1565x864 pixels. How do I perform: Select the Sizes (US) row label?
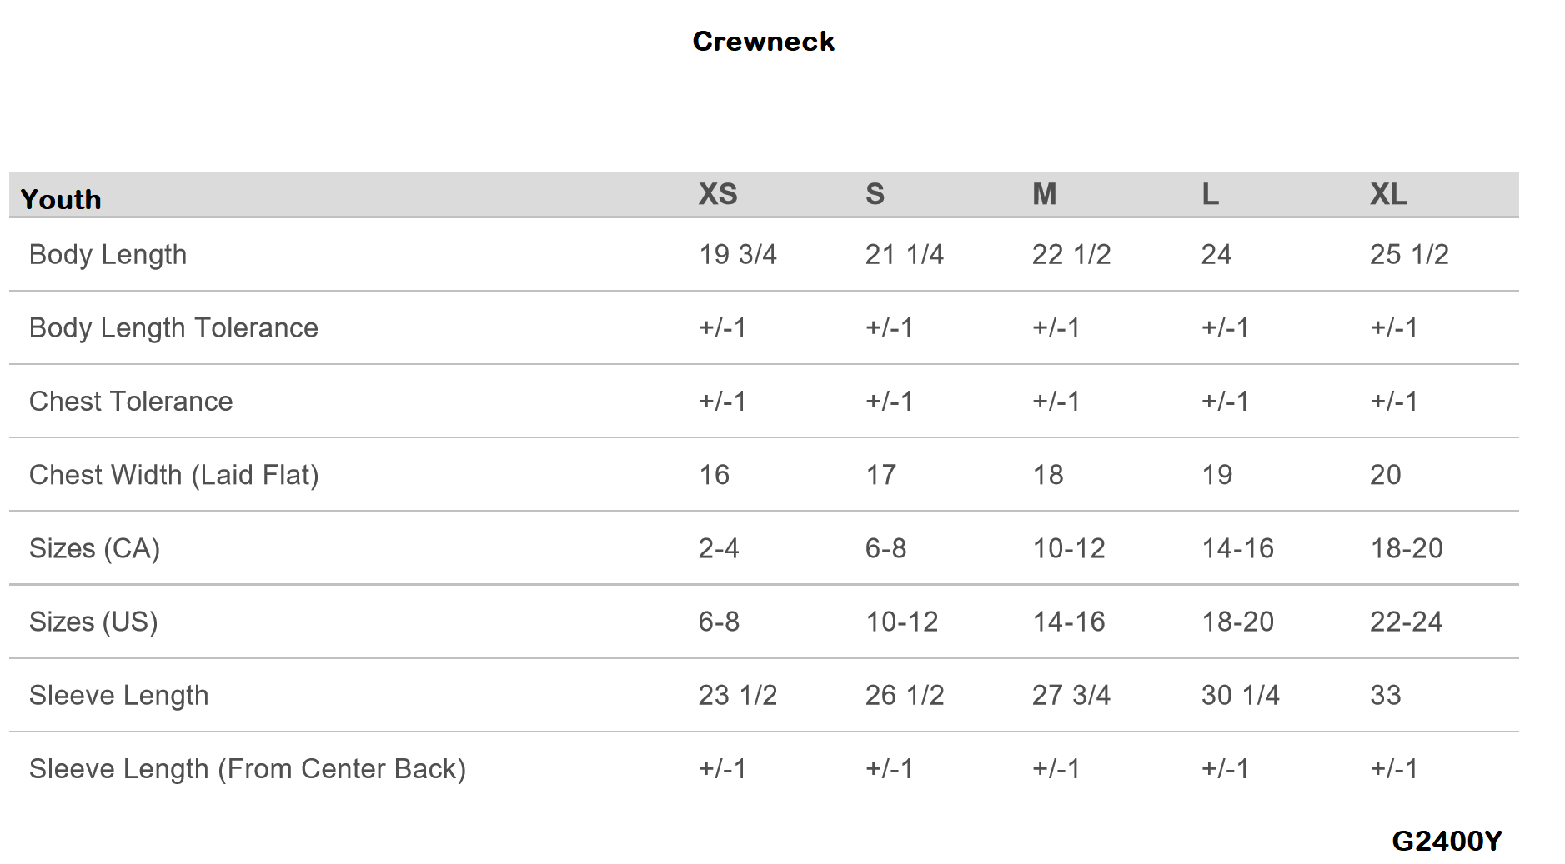click(x=93, y=622)
